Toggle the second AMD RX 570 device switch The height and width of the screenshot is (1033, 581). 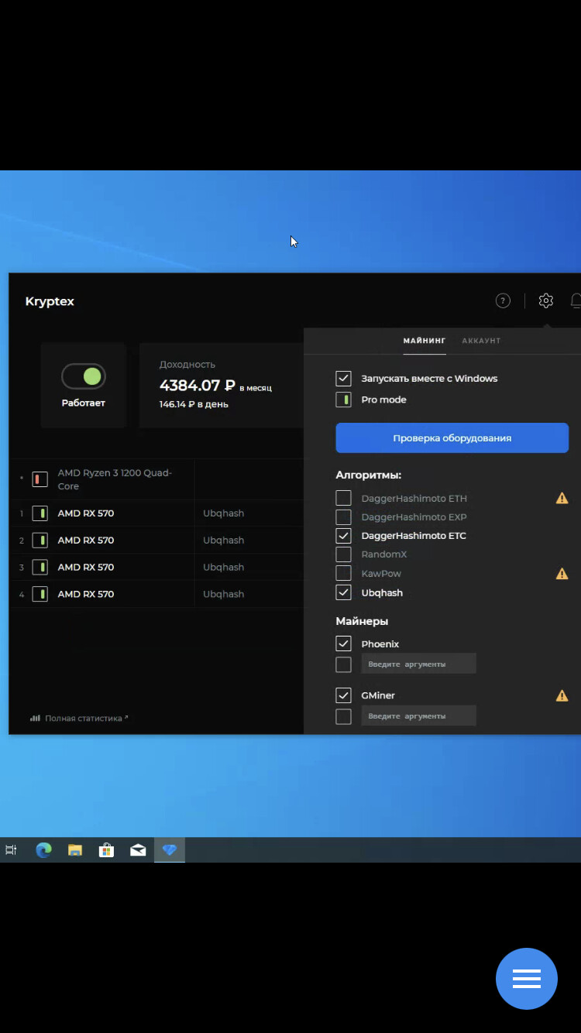coord(40,541)
